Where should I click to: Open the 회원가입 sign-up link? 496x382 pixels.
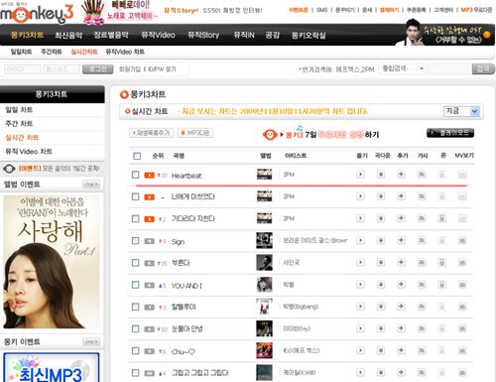click(x=130, y=69)
